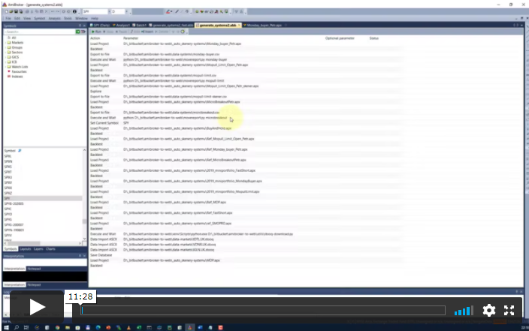The image size is (529, 331).
Task: Select Indexes in the symbols tree
Action: pyautogui.click(x=15, y=77)
